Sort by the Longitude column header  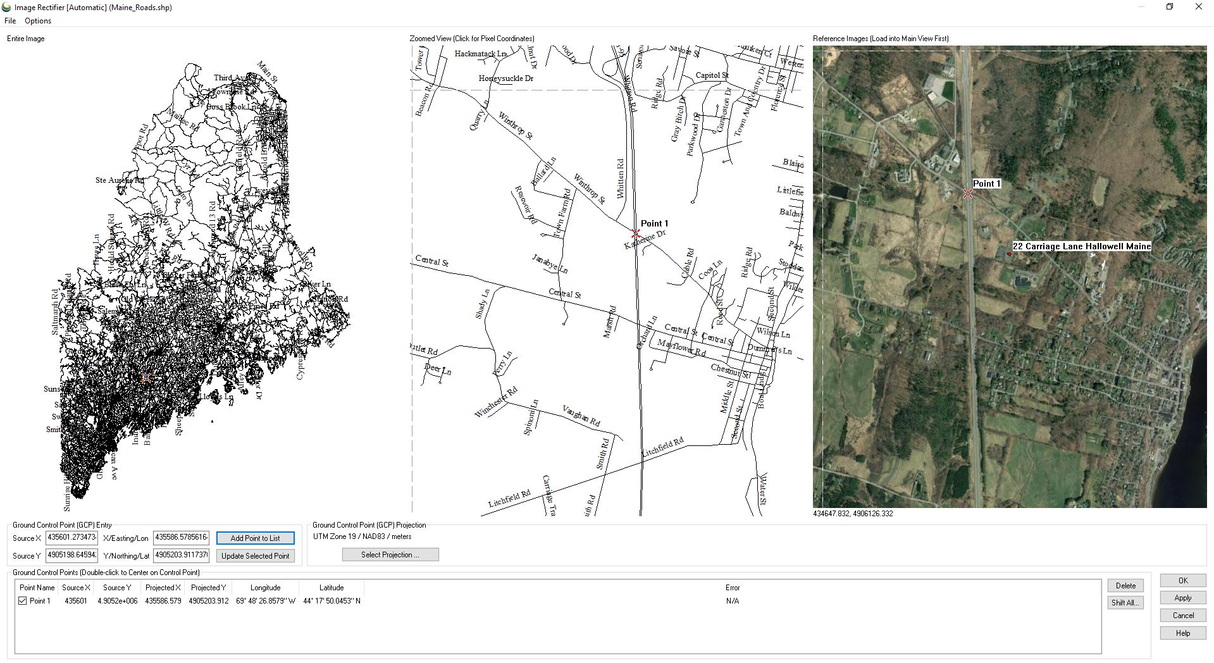pos(265,588)
